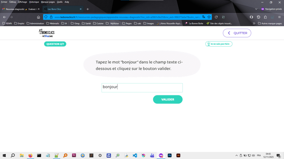The width and height of the screenshot is (284, 159).
Task: Launch Visual Studio Code from the taskbar
Action: click(x=135, y=155)
